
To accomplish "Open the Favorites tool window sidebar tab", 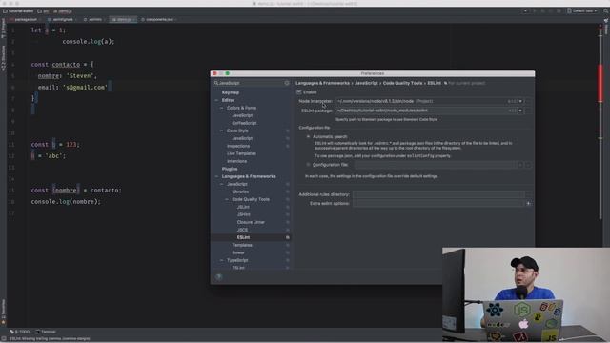I will click(x=3, y=312).
